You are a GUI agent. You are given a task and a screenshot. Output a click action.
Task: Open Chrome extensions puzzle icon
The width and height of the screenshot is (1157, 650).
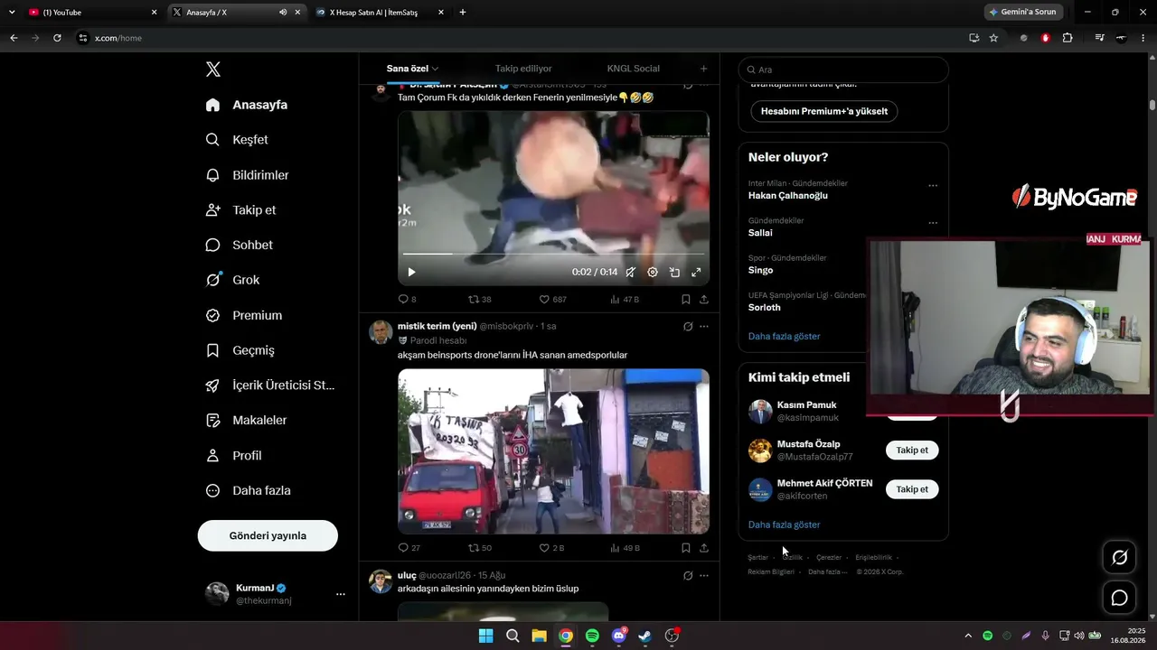(x=1068, y=38)
